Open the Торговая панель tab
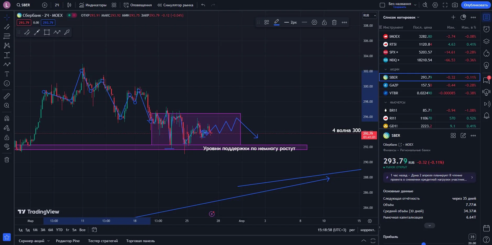The image size is (492, 245). coord(140,241)
